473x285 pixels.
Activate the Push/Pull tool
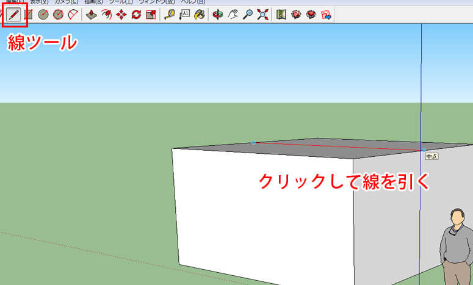click(91, 15)
